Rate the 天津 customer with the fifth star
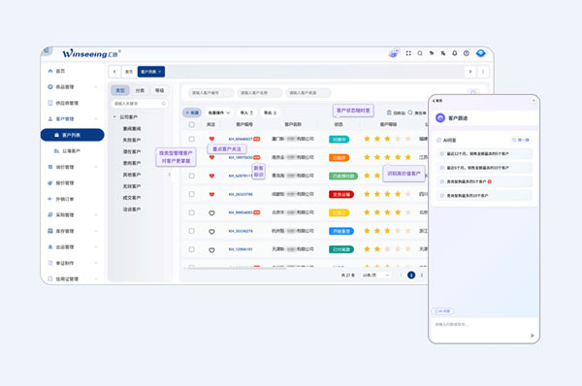 [408, 249]
